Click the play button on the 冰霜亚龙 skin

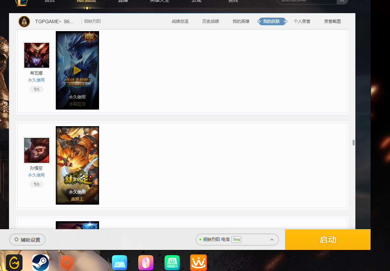(77, 70)
